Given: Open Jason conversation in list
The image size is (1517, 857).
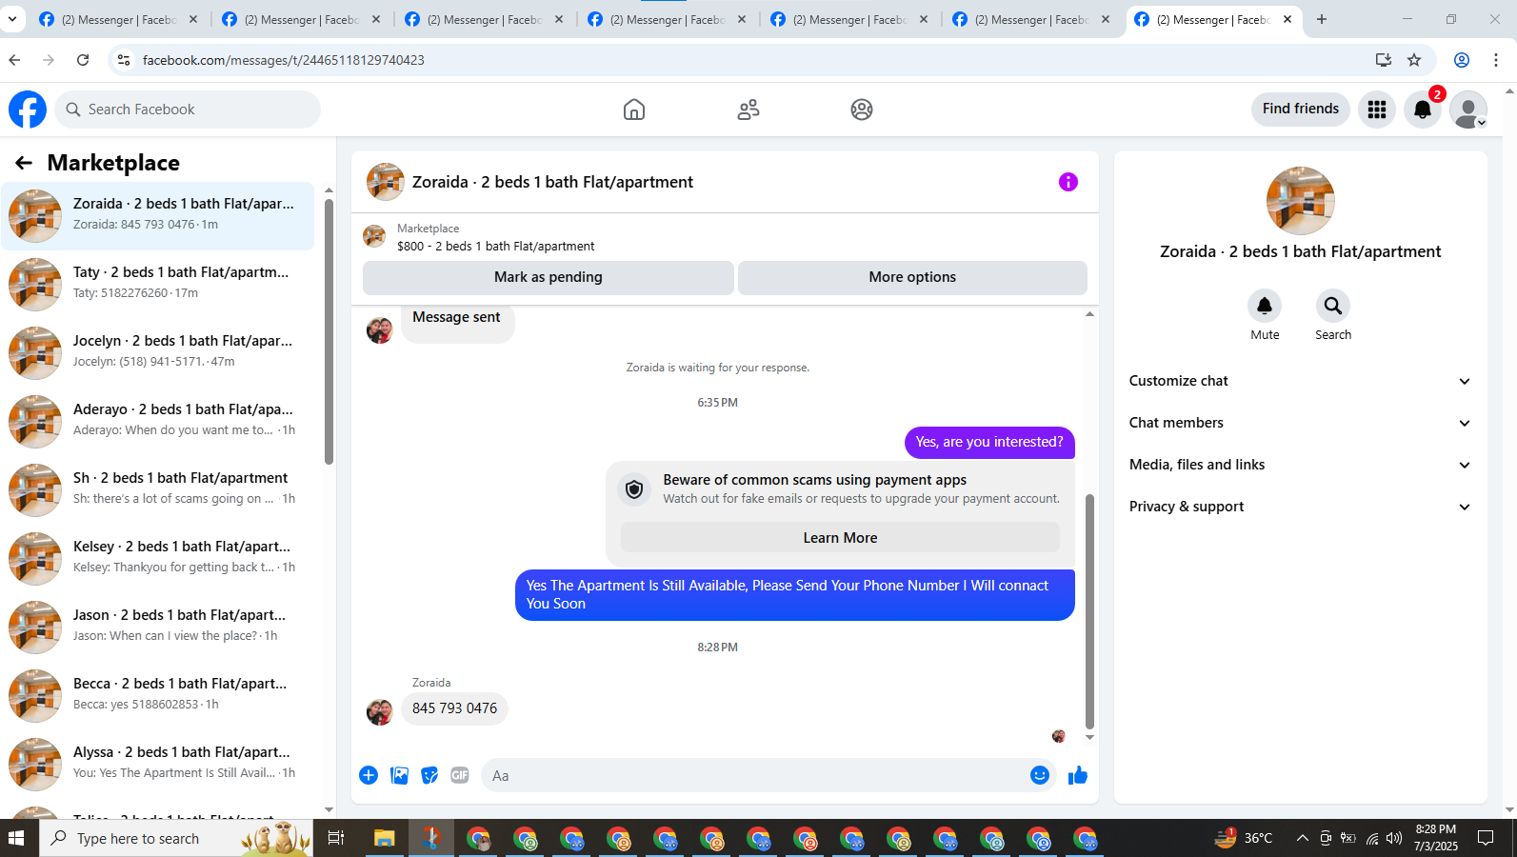Looking at the screenshot, I should [x=158, y=628].
